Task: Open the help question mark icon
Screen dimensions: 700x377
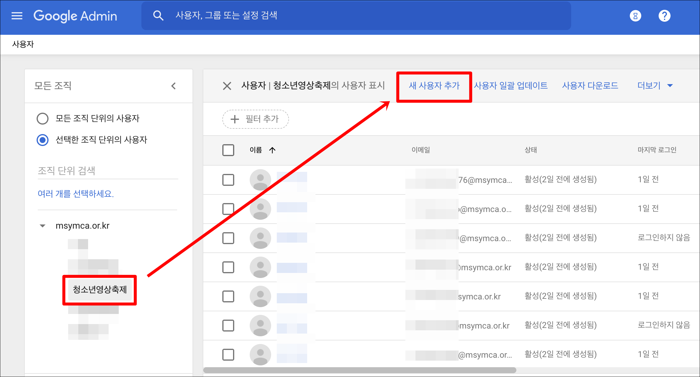Action: point(664,16)
